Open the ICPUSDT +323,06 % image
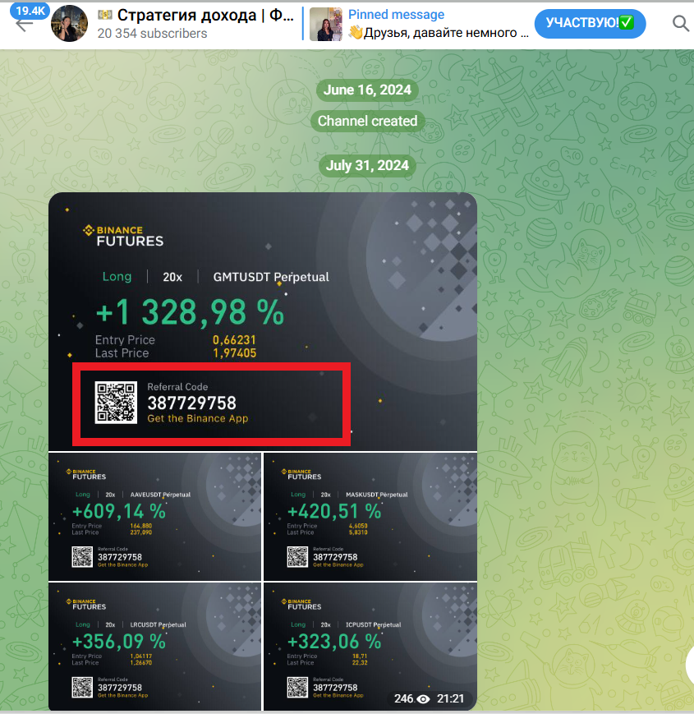The image size is (694, 714). click(370, 647)
